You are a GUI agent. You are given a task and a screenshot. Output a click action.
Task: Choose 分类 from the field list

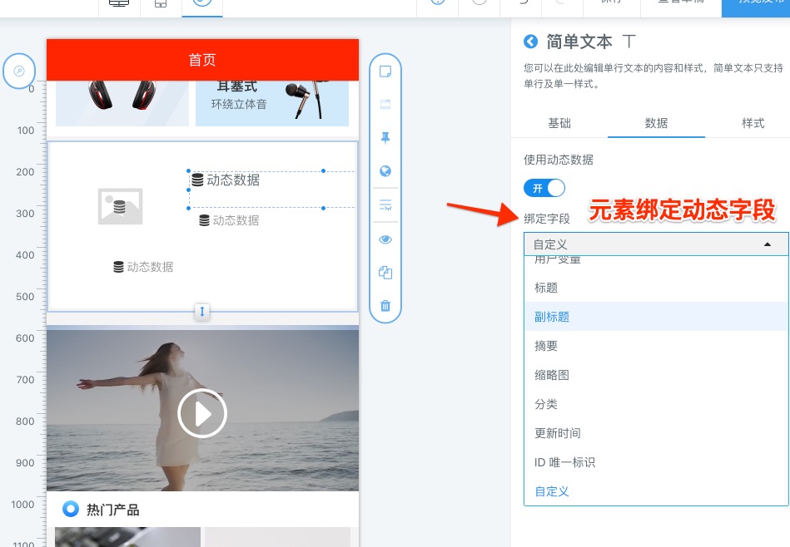657,404
